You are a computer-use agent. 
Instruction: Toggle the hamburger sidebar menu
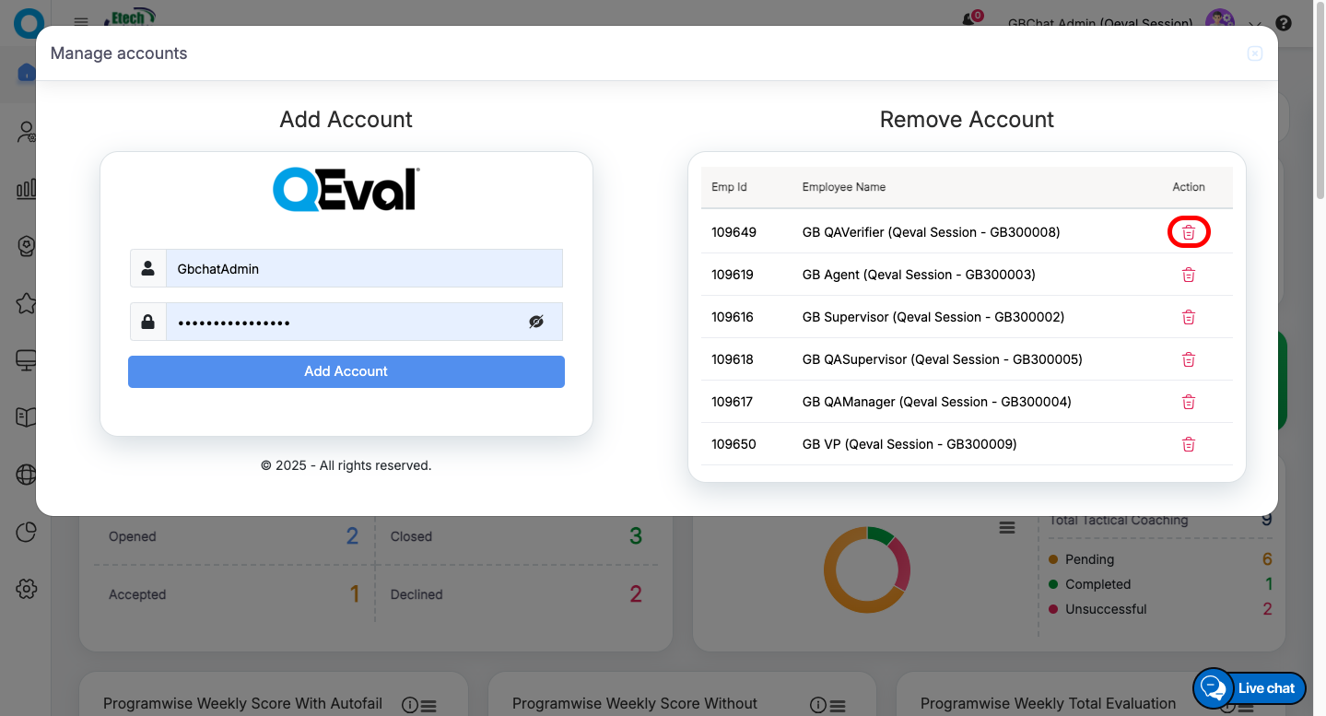81,22
